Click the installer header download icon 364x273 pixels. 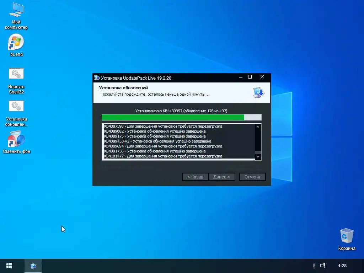click(259, 92)
